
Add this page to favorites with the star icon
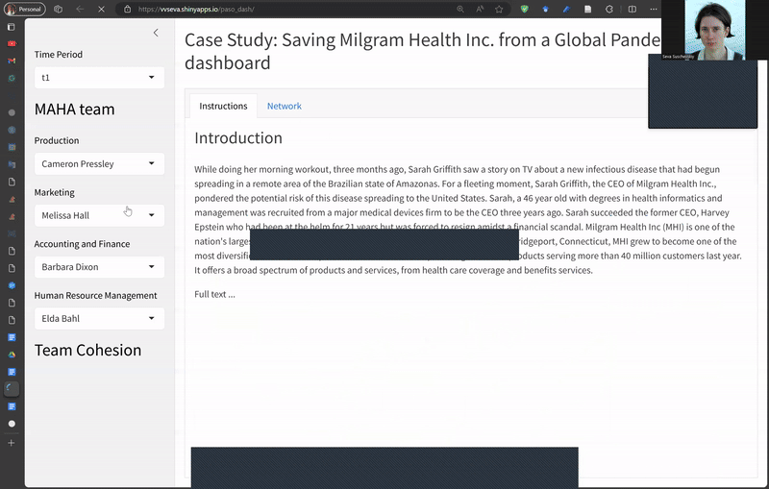(x=499, y=9)
